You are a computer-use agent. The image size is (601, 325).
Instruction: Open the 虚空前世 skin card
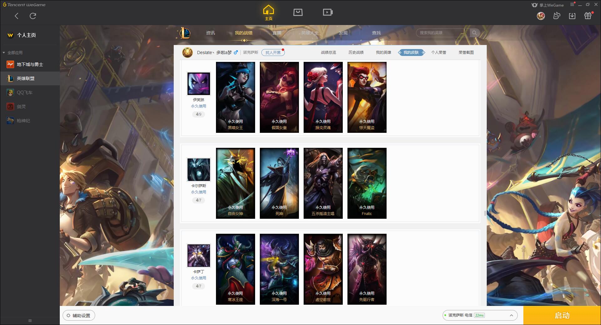coord(323,269)
